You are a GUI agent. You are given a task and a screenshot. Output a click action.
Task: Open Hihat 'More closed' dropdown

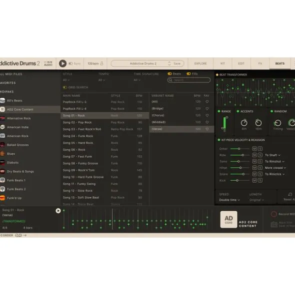pyautogui.click(x=275, y=168)
